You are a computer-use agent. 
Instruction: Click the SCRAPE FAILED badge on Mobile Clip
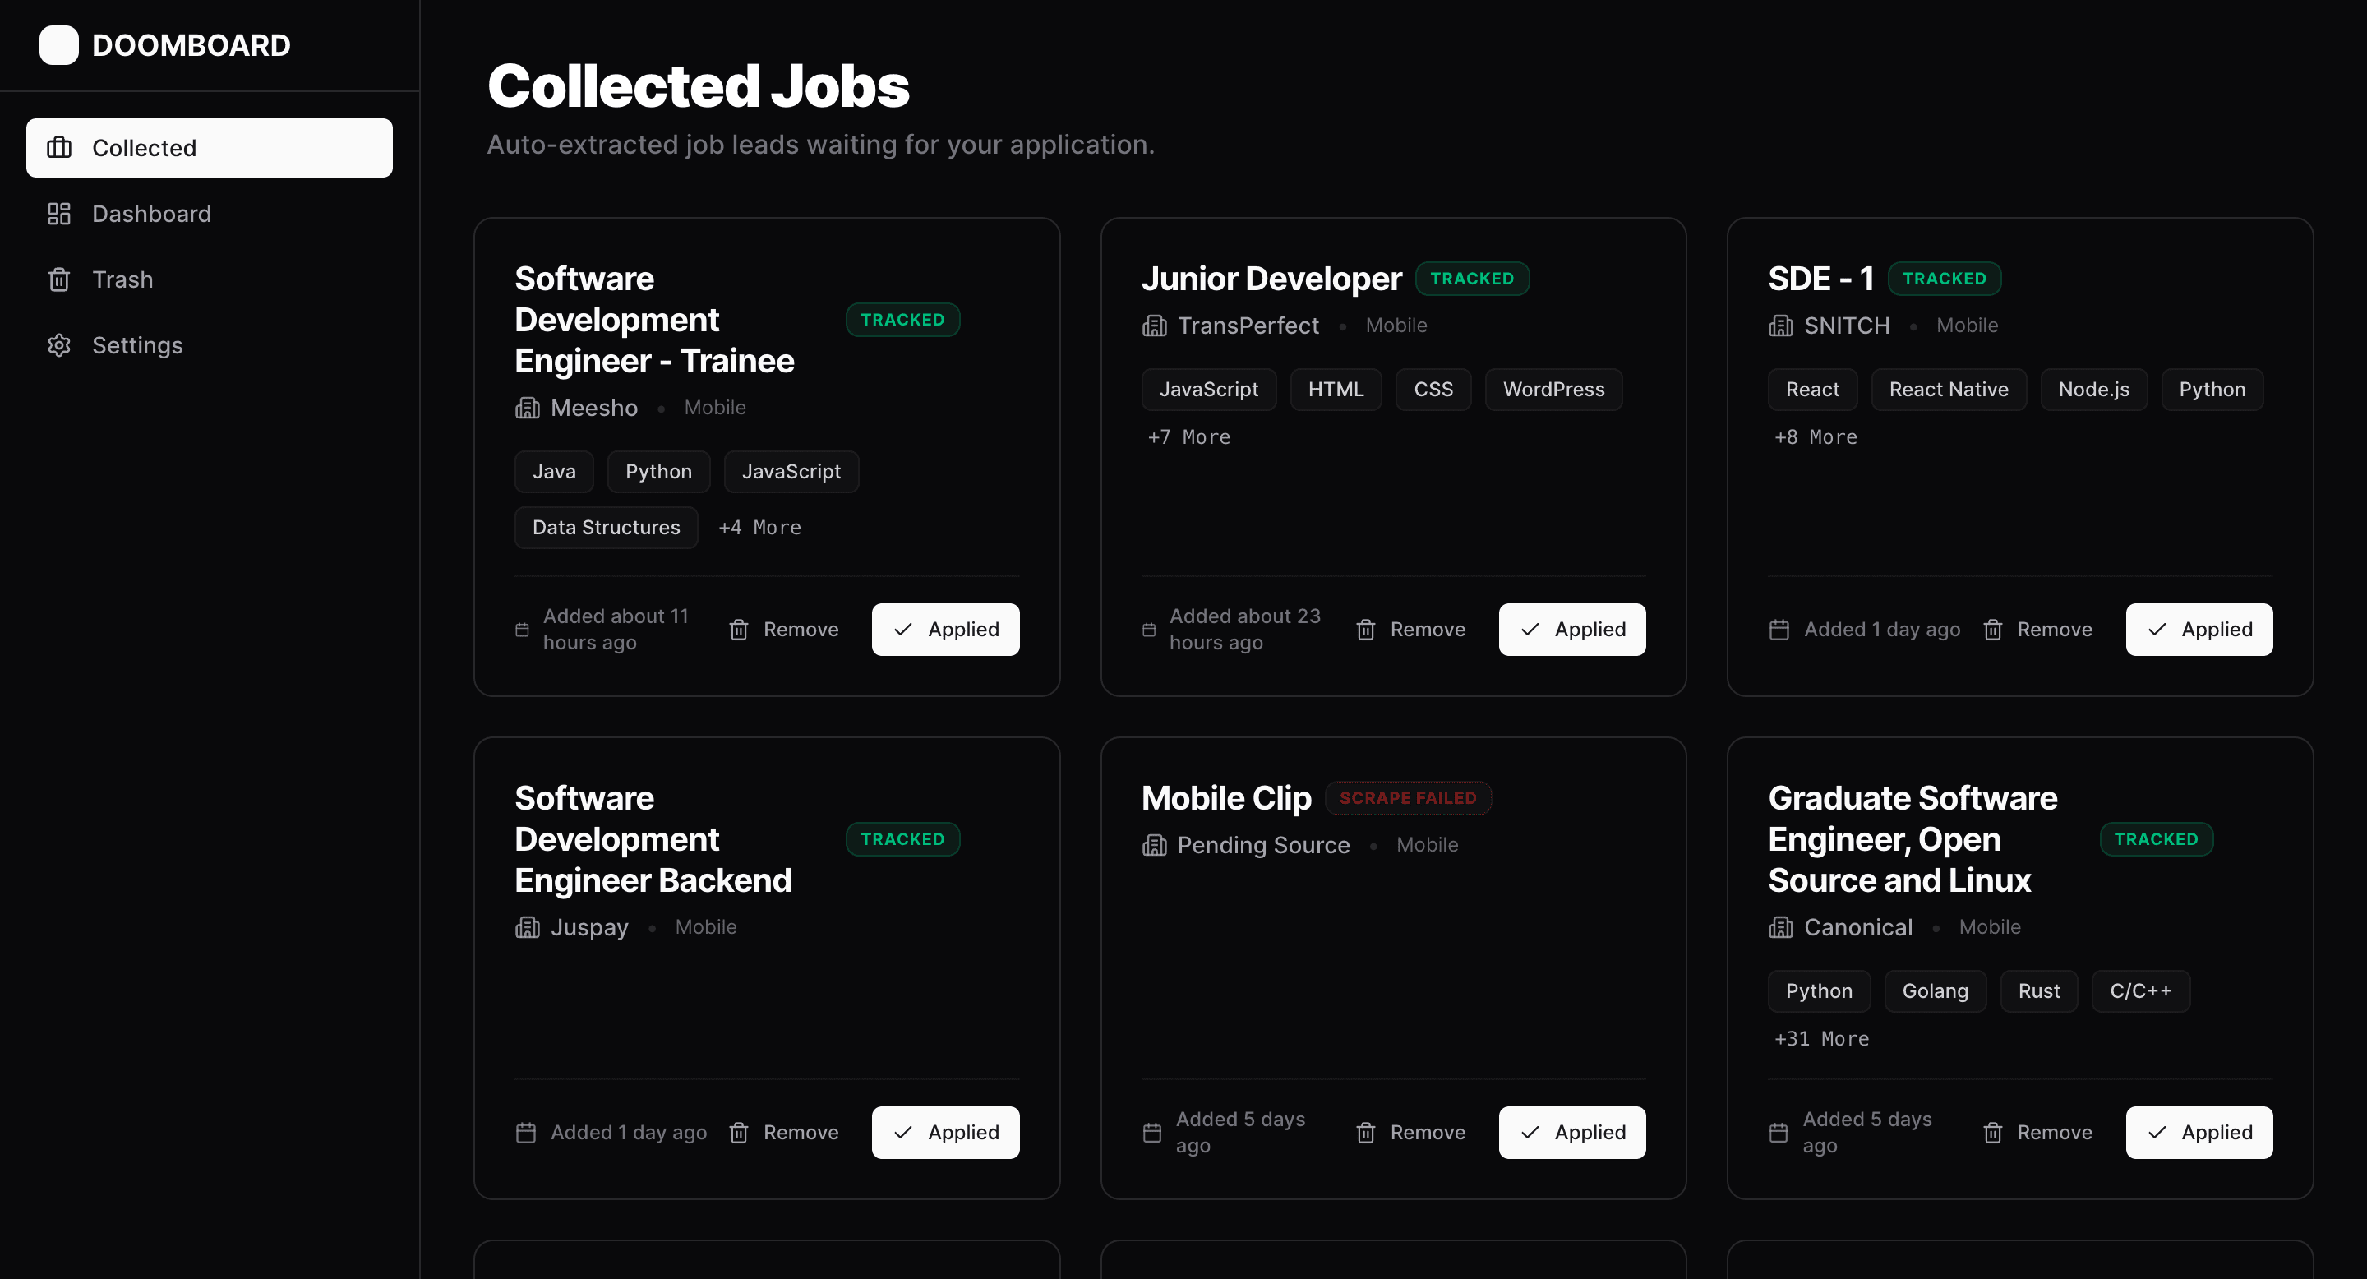click(x=1407, y=797)
